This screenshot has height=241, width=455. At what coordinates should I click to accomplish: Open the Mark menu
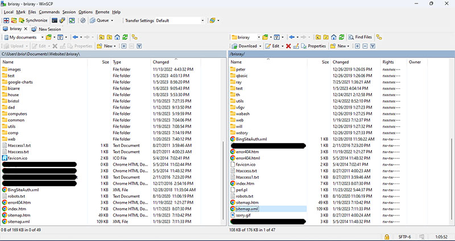pyautogui.click(x=20, y=12)
